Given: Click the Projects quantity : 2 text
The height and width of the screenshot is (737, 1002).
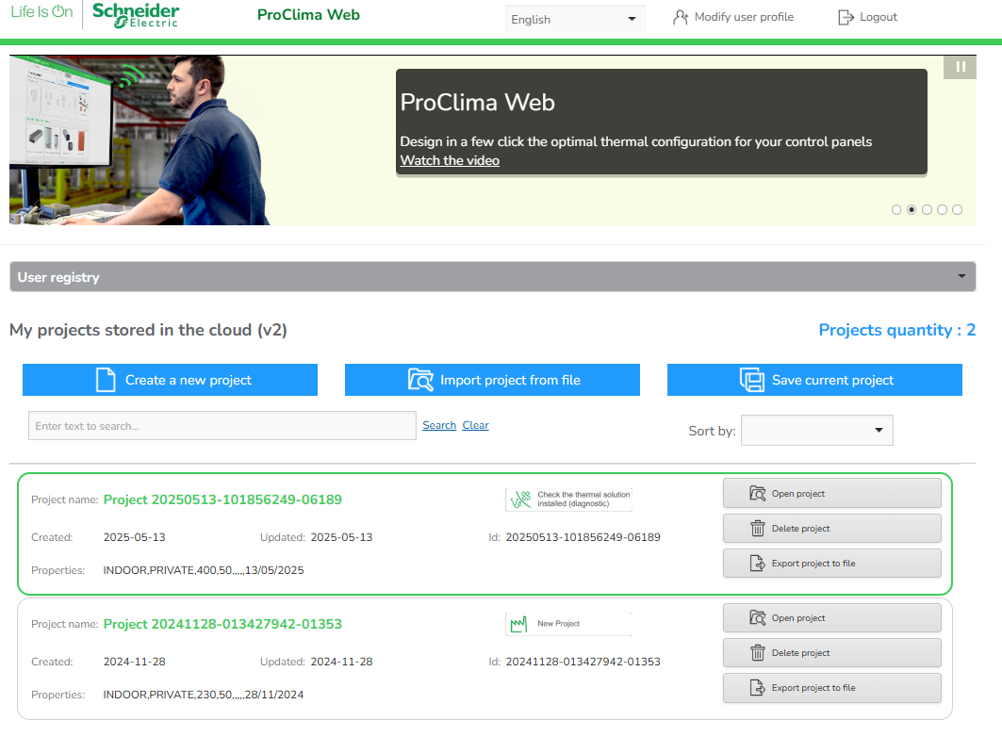Looking at the screenshot, I should 897,330.
